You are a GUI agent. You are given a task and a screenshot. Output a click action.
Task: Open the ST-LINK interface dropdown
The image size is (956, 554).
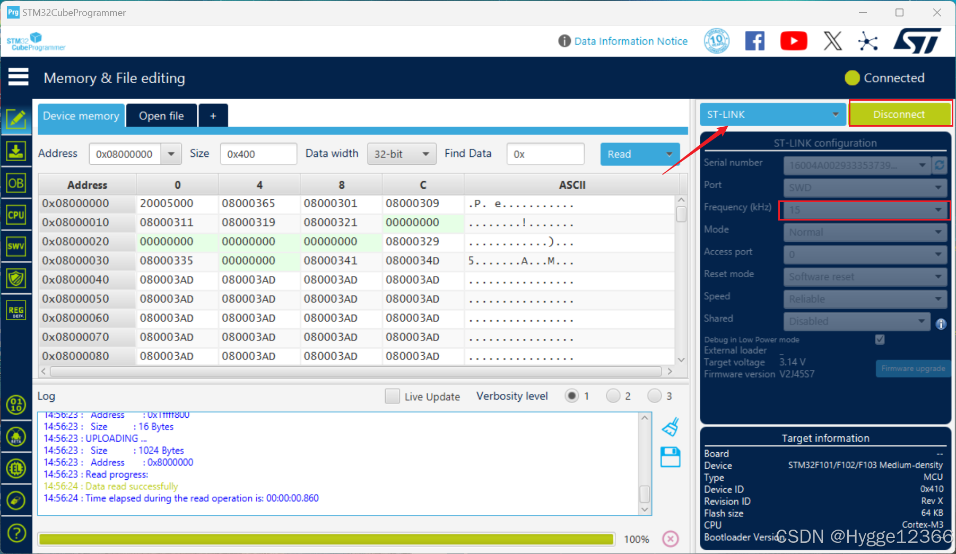(772, 115)
